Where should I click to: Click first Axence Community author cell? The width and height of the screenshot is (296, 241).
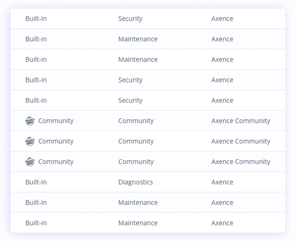(x=241, y=121)
